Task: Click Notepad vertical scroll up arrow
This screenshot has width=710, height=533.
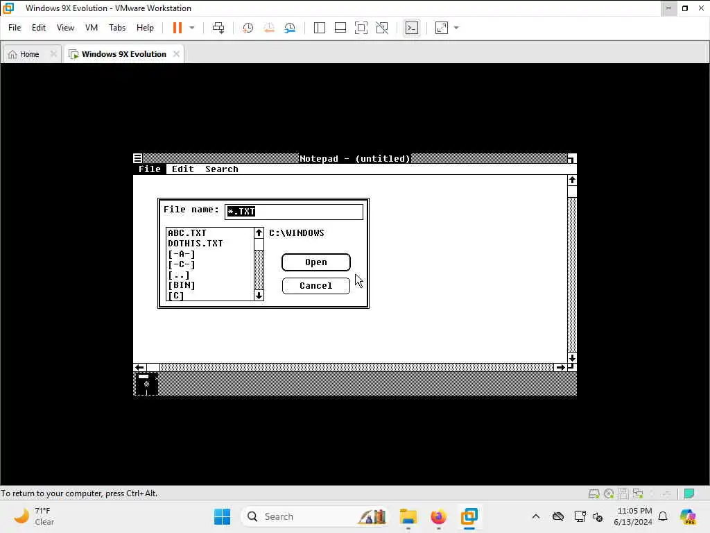Action: [572, 180]
